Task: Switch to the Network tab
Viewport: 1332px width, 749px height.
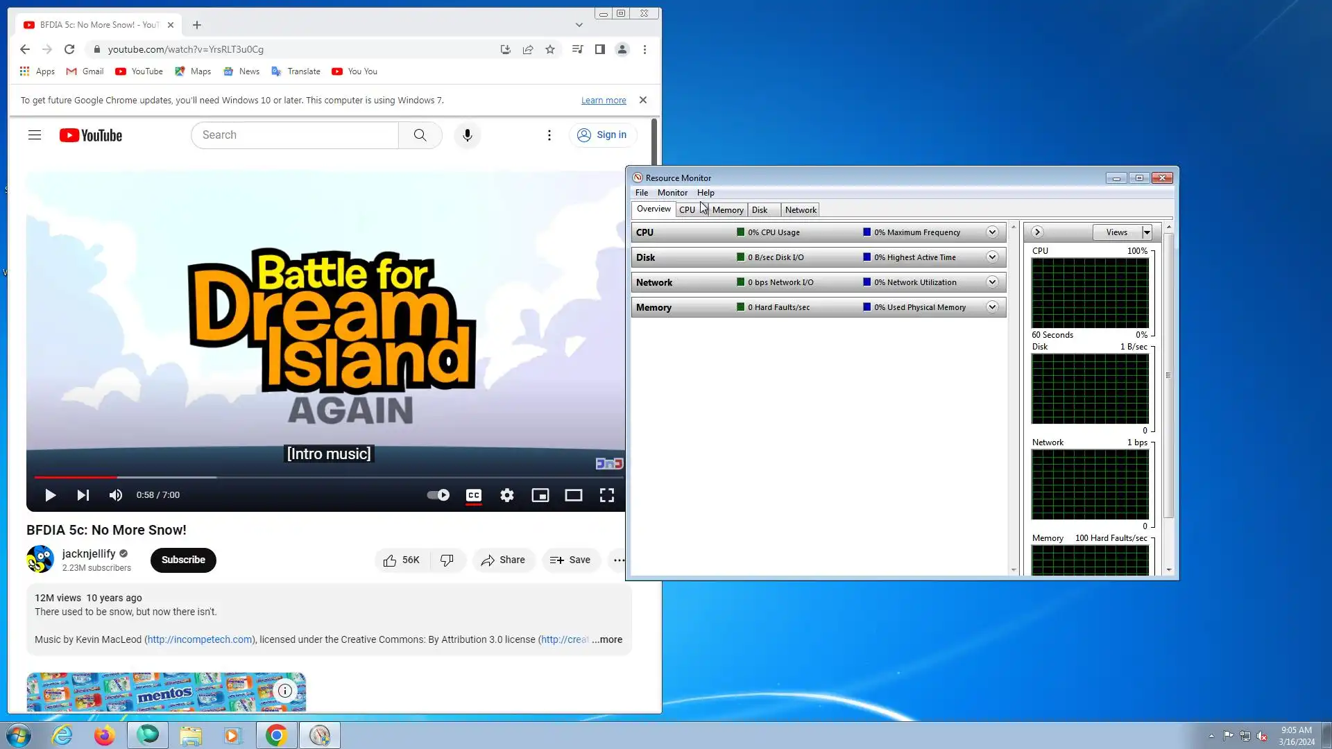Action: click(801, 210)
